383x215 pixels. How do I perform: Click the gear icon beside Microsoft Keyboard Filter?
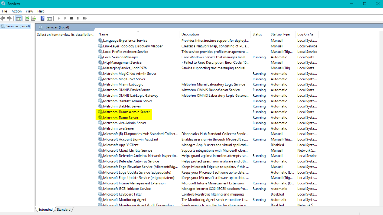100,194
